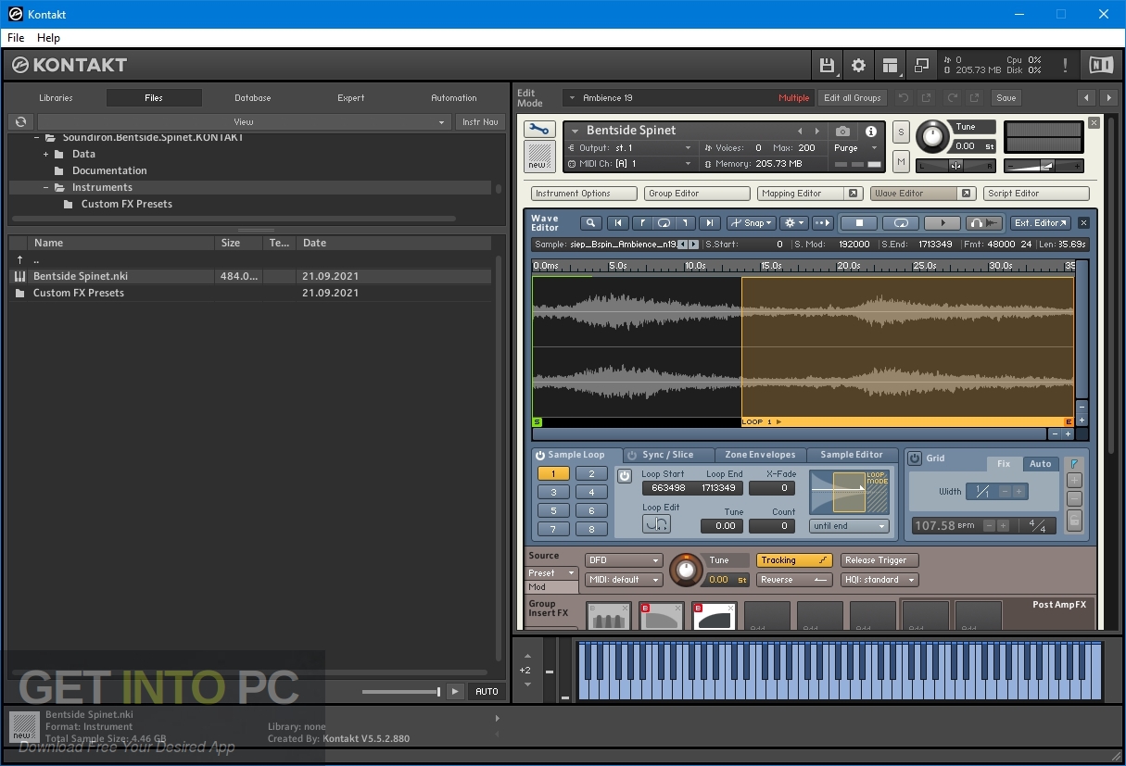This screenshot has height=766, width=1126.
Task: Switch to the Sample Editor tab
Action: tap(852, 455)
